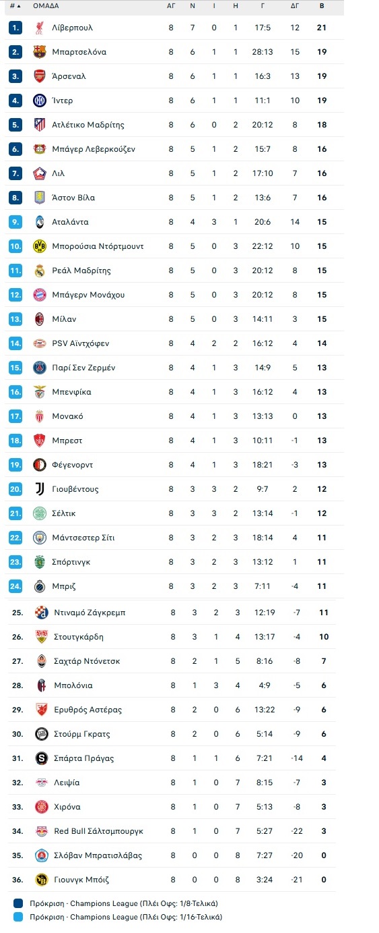This screenshot has height=933, width=379.
Task: Sort table by the # rank column
Action: point(15,5)
